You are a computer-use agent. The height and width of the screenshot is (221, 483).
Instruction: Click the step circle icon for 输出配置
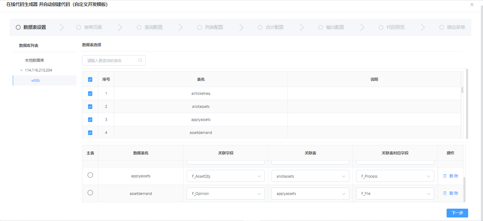(x=320, y=27)
